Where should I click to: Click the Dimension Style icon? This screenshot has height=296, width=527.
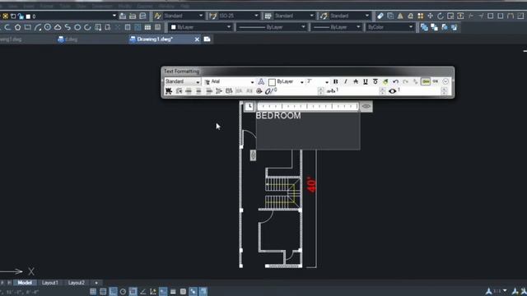(212, 16)
